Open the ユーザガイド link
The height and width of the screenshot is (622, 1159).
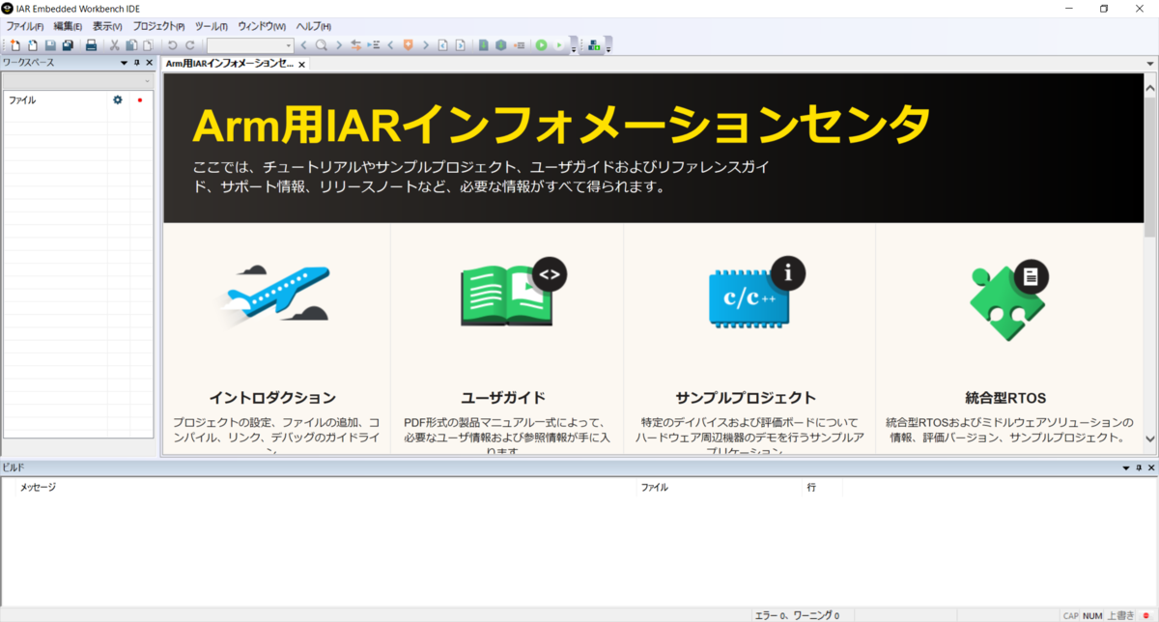(x=503, y=397)
